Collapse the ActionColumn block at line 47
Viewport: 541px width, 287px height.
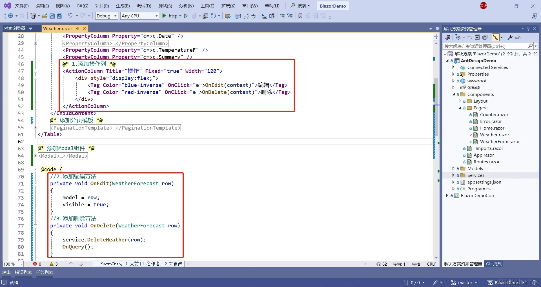point(36,71)
